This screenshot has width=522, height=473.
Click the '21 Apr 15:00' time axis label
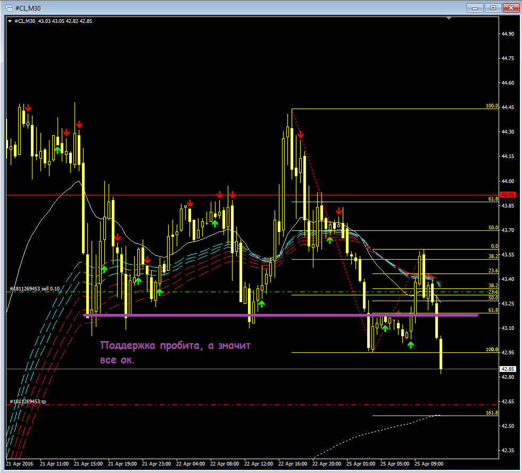(88, 463)
